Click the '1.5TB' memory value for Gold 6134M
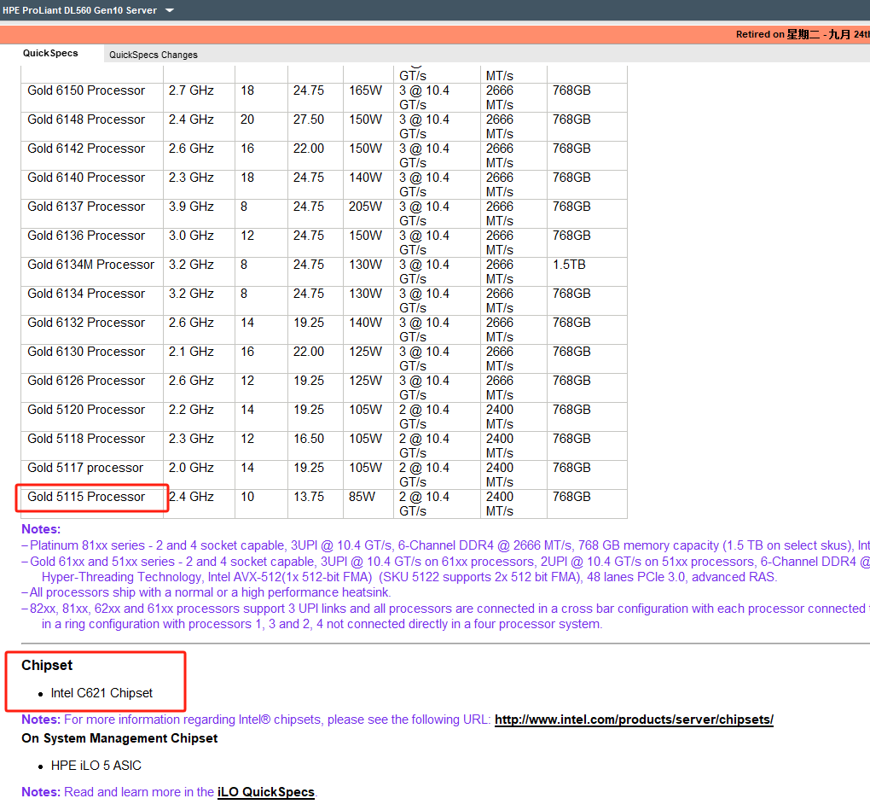This screenshot has width=870, height=810. [x=569, y=265]
